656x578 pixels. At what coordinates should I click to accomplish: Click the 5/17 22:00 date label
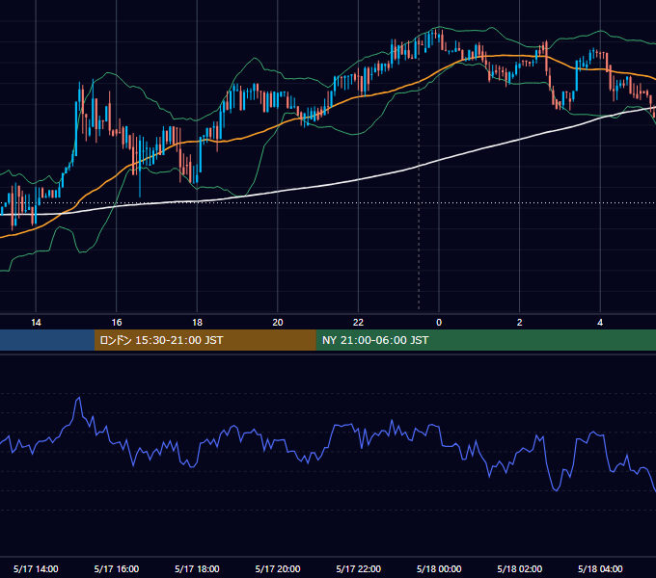point(358,568)
